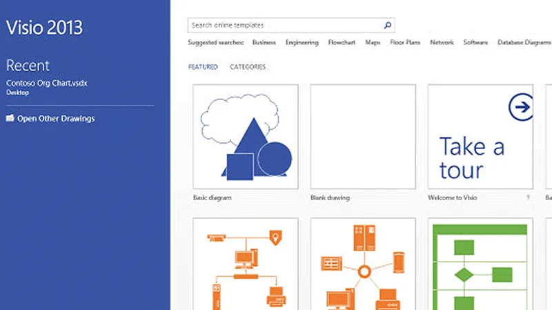Select the Blank drawing template thumbnail
This screenshot has width=552, height=310.
coord(363,137)
